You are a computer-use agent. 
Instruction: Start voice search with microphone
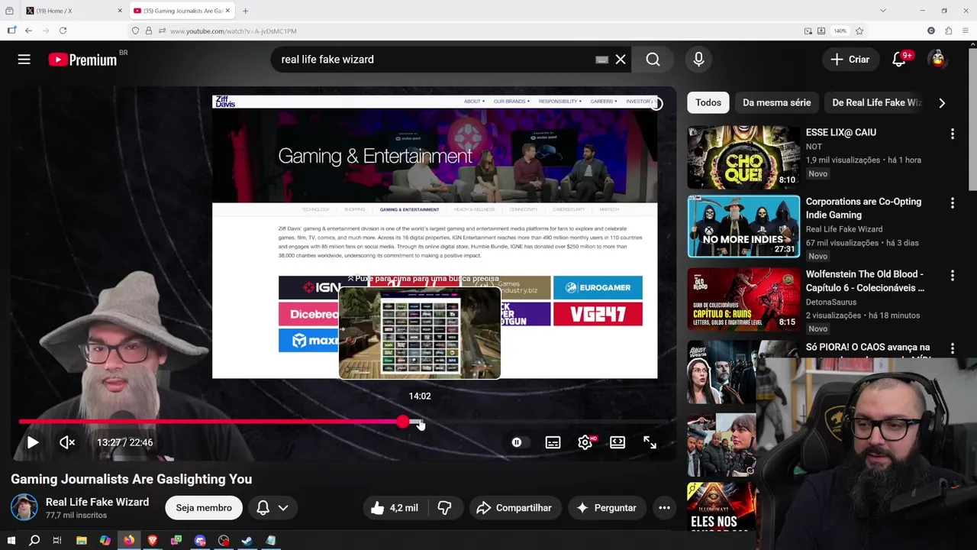pos(698,60)
